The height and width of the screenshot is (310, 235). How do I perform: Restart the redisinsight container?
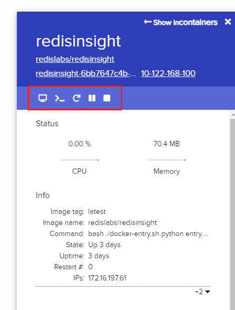pyautogui.click(x=76, y=98)
